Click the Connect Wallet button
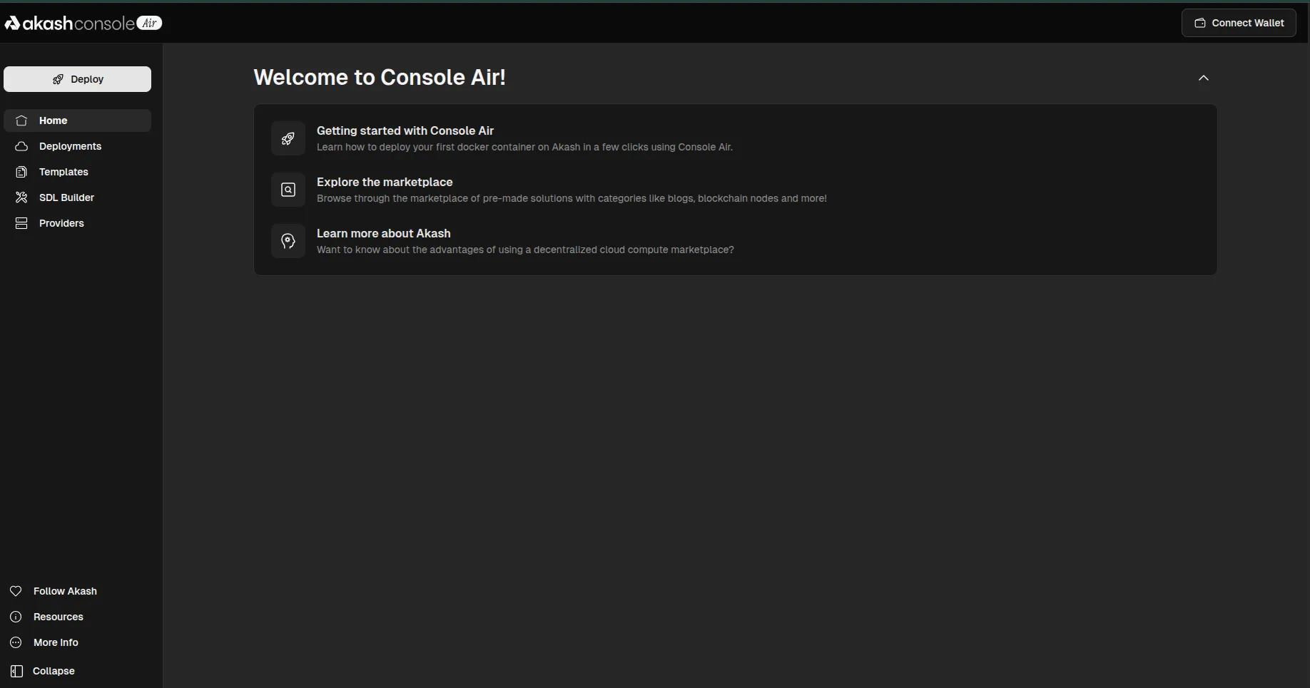The height and width of the screenshot is (688, 1310). 1239,23
